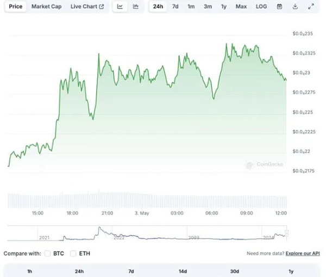Click the 2022 point on the overview timeline
The height and width of the screenshot is (277, 326).
click(x=118, y=237)
